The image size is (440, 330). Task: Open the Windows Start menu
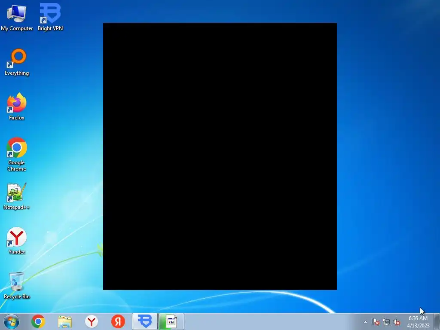[12, 321]
